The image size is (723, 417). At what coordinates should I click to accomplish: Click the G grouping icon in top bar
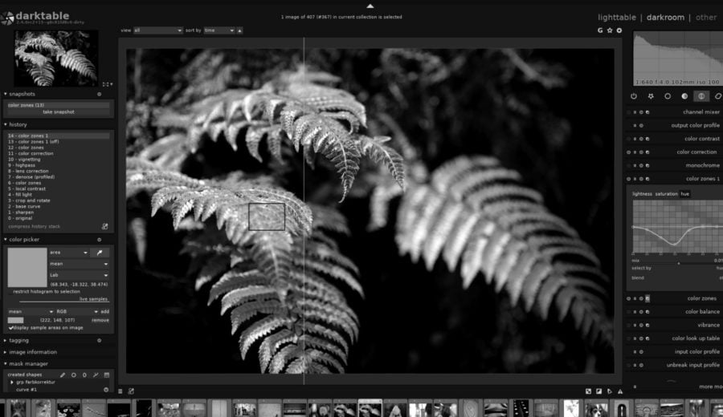point(600,30)
